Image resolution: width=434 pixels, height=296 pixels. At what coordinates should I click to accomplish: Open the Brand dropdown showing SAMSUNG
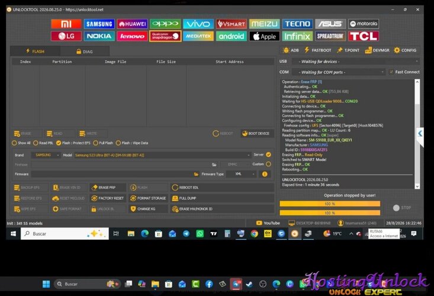[46, 155]
